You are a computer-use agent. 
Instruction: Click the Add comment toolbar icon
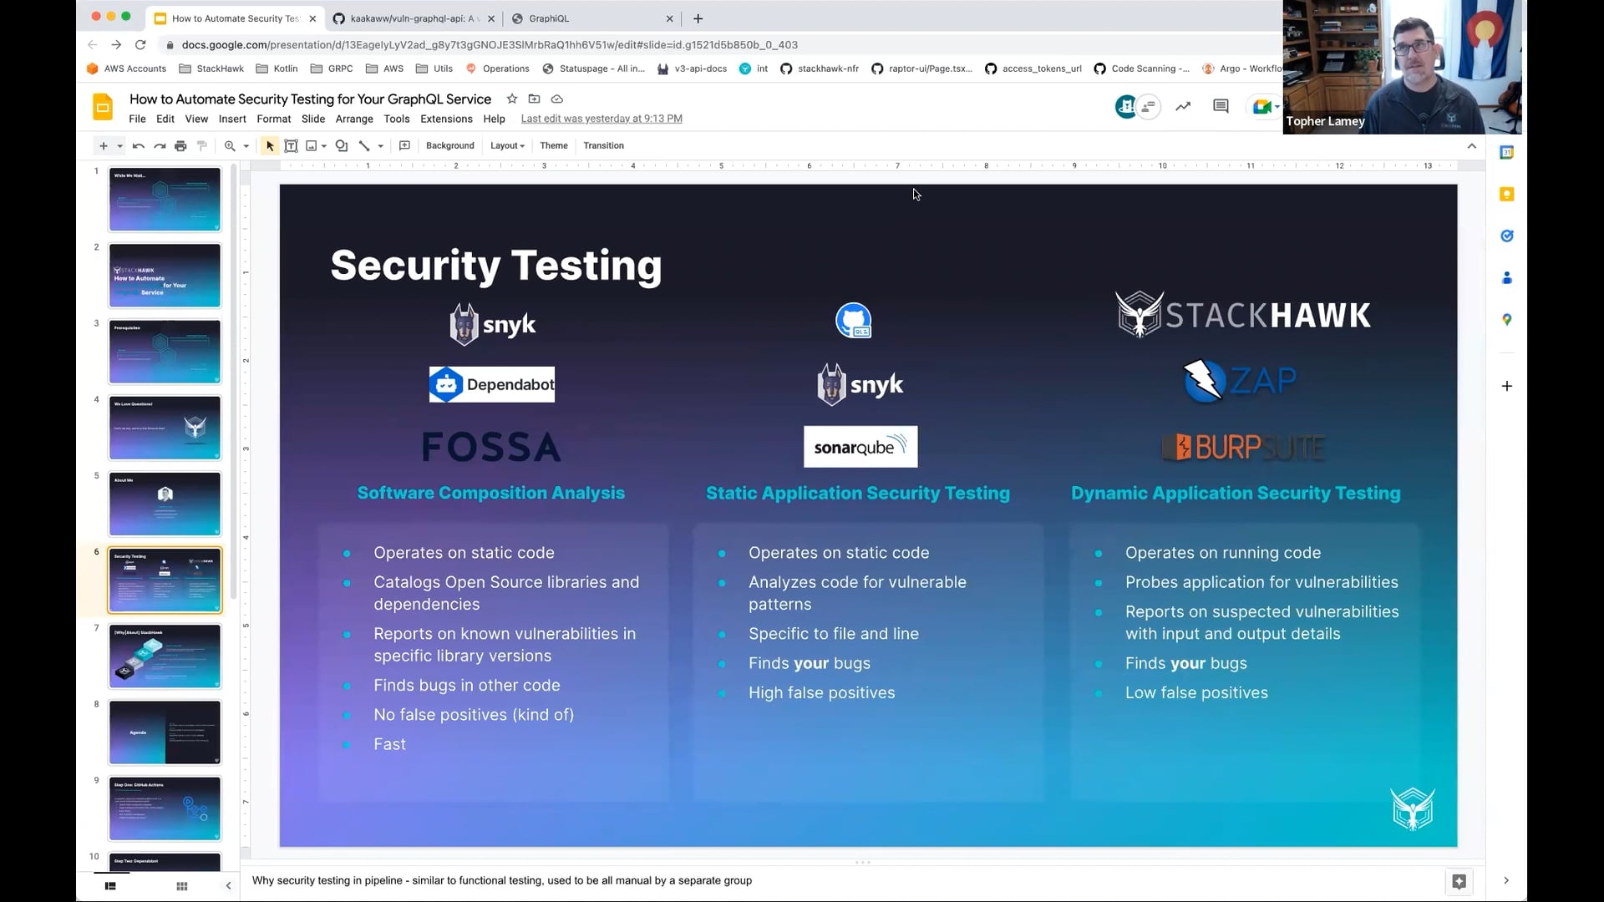coord(404,145)
